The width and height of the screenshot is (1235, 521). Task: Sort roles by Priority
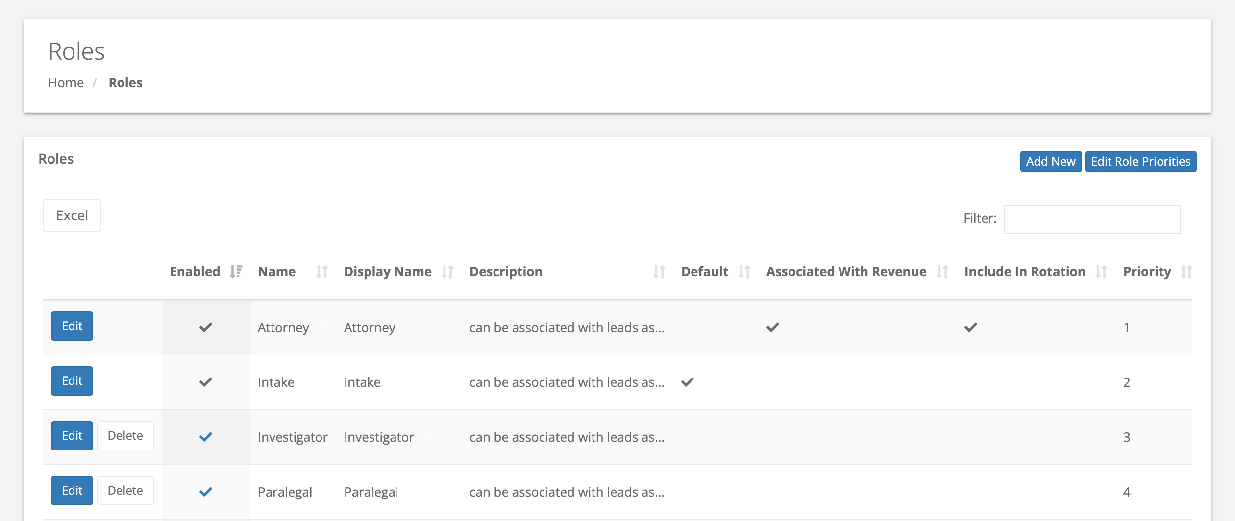(1186, 271)
